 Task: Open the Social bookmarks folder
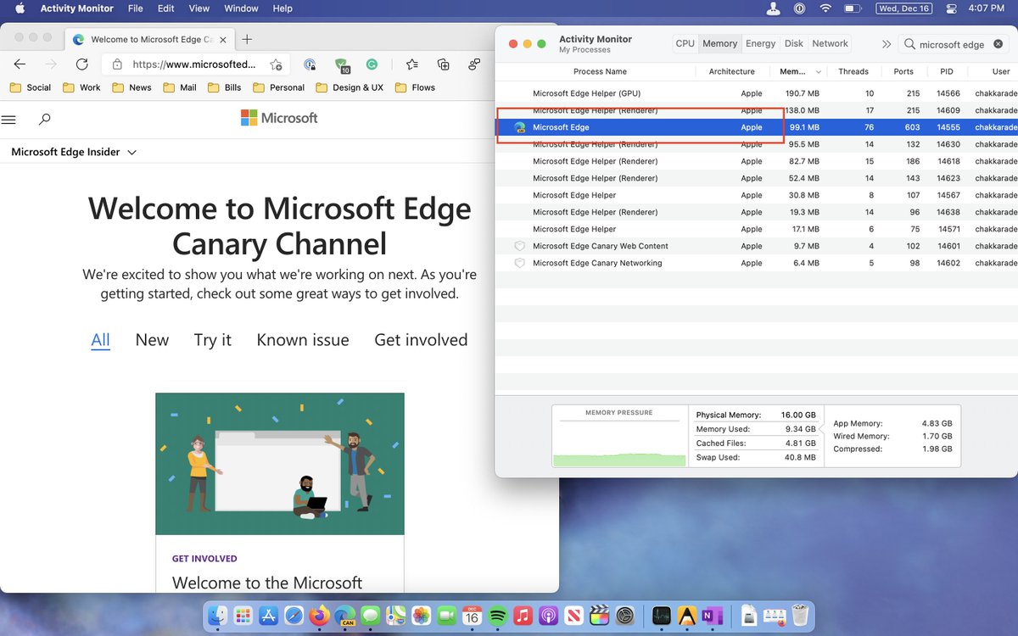pos(31,87)
